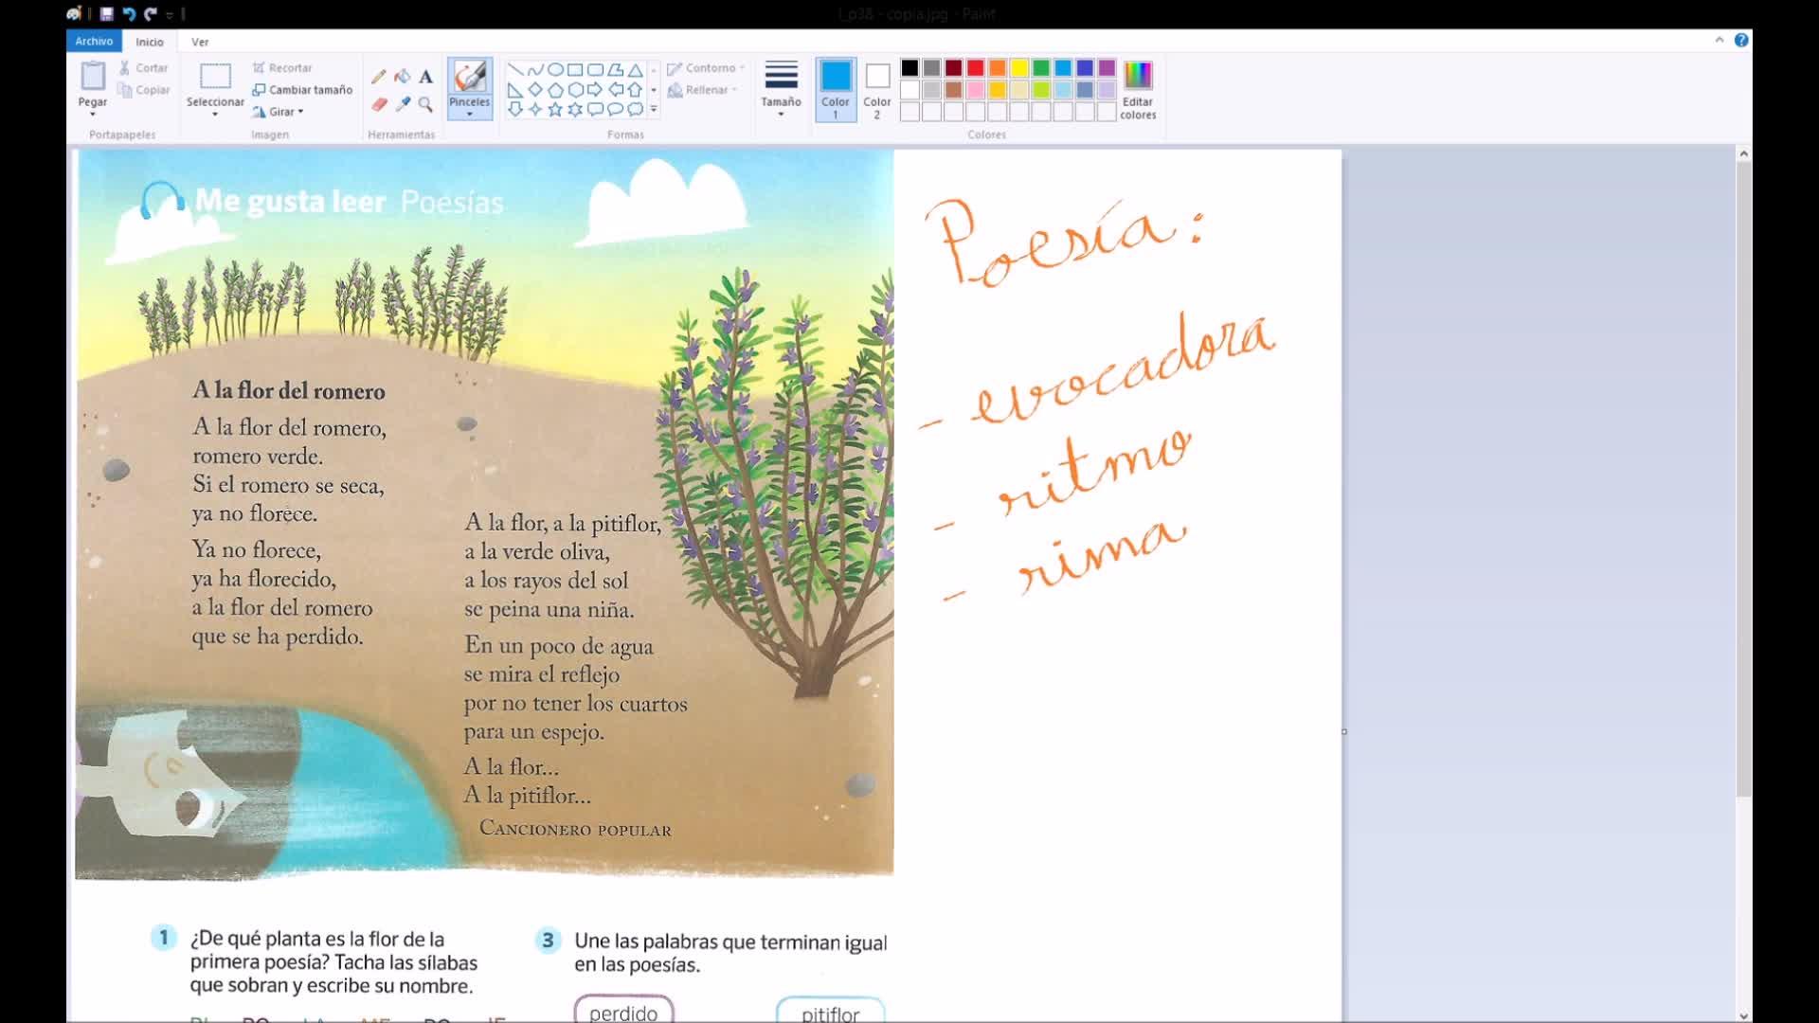Collapse the ribbon with the chevron
This screenshot has height=1023, width=1819.
[1719, 40]
